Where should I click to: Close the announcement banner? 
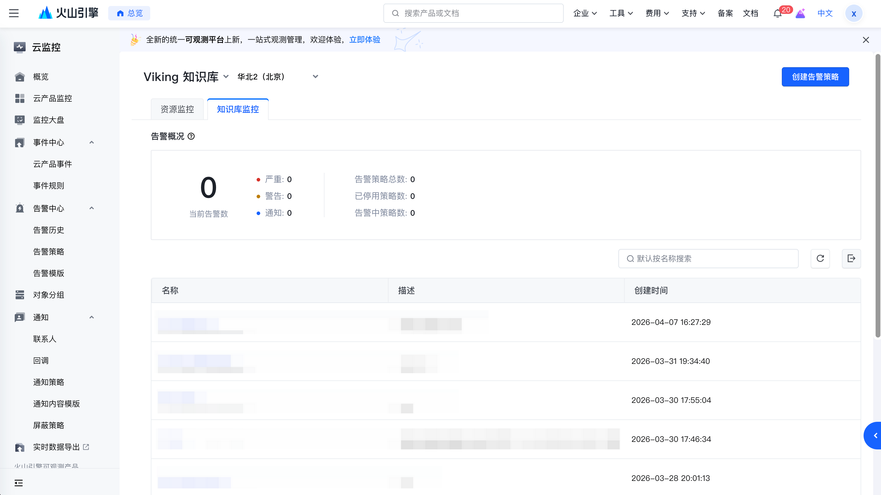[866, 40]
